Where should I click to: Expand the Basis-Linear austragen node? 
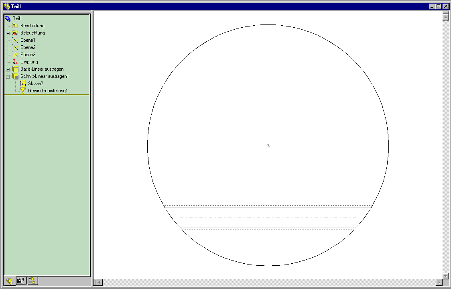click(x=8, y=70)
